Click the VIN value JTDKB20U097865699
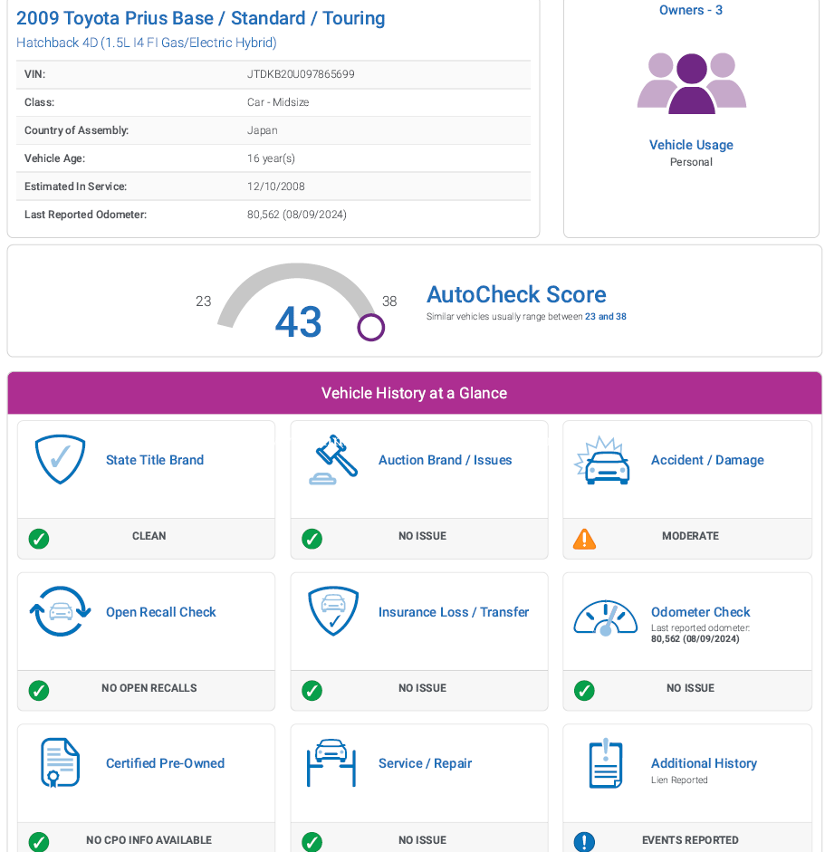 coord(301,74)
